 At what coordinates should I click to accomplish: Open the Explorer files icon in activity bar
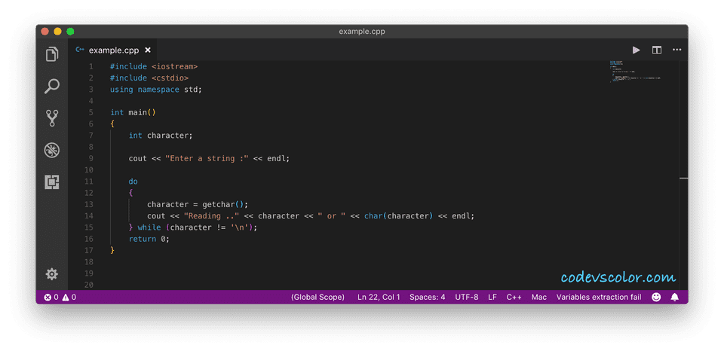coord(52,54)
